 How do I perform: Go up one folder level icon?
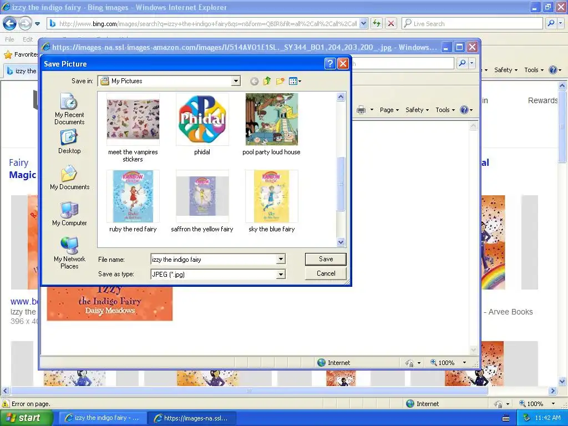coord(267,81)
